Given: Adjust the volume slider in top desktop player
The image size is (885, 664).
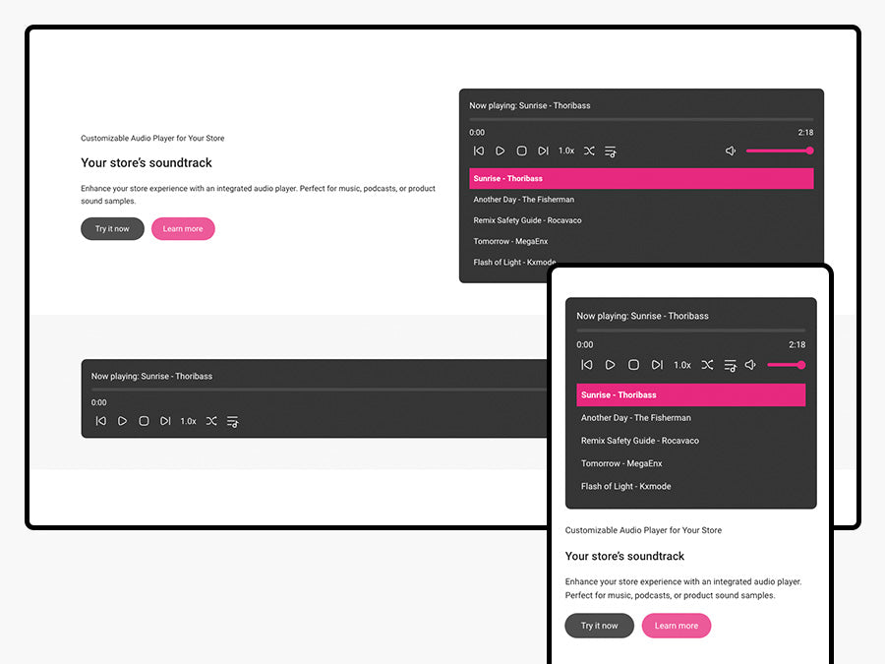Looking at the screenshot, I should coord(779,151).
